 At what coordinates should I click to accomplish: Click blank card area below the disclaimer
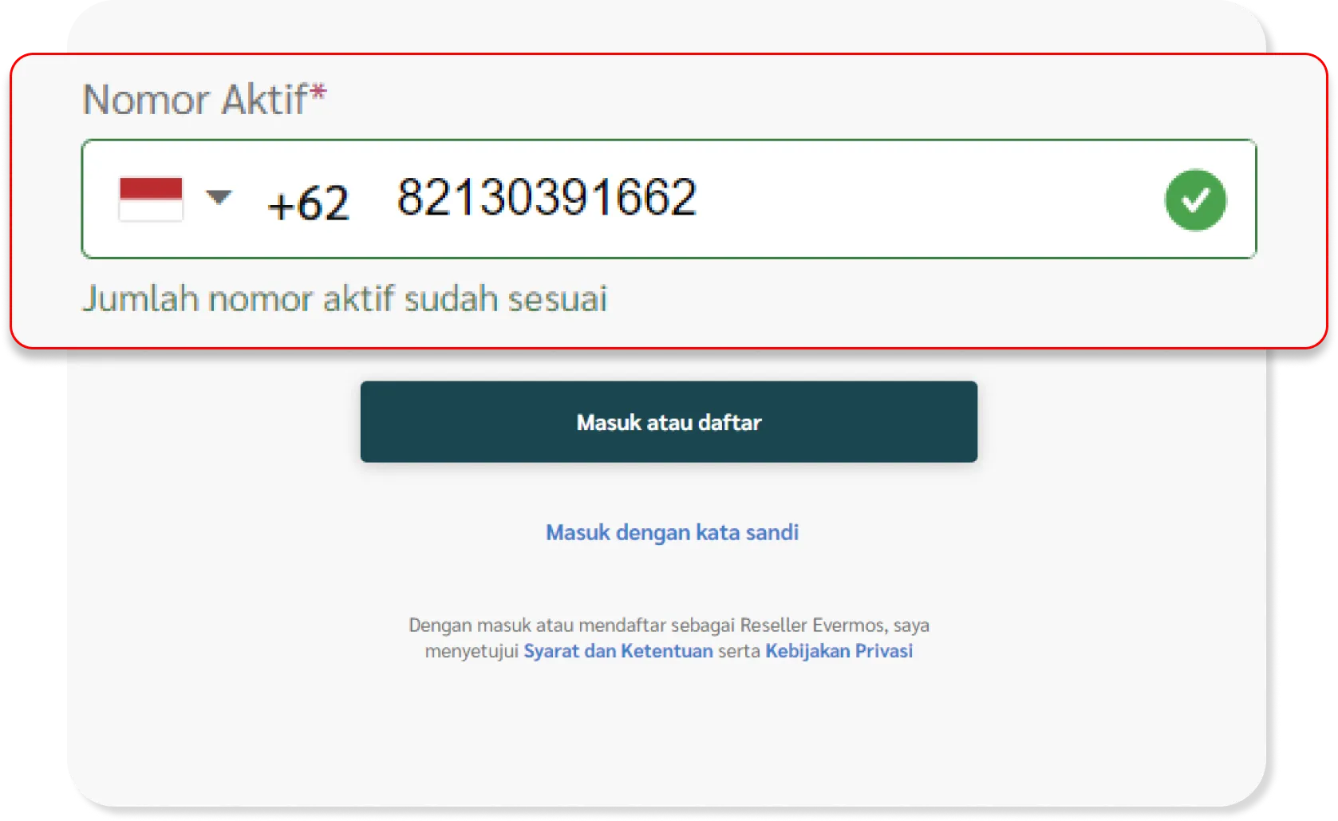pos(669,734)
